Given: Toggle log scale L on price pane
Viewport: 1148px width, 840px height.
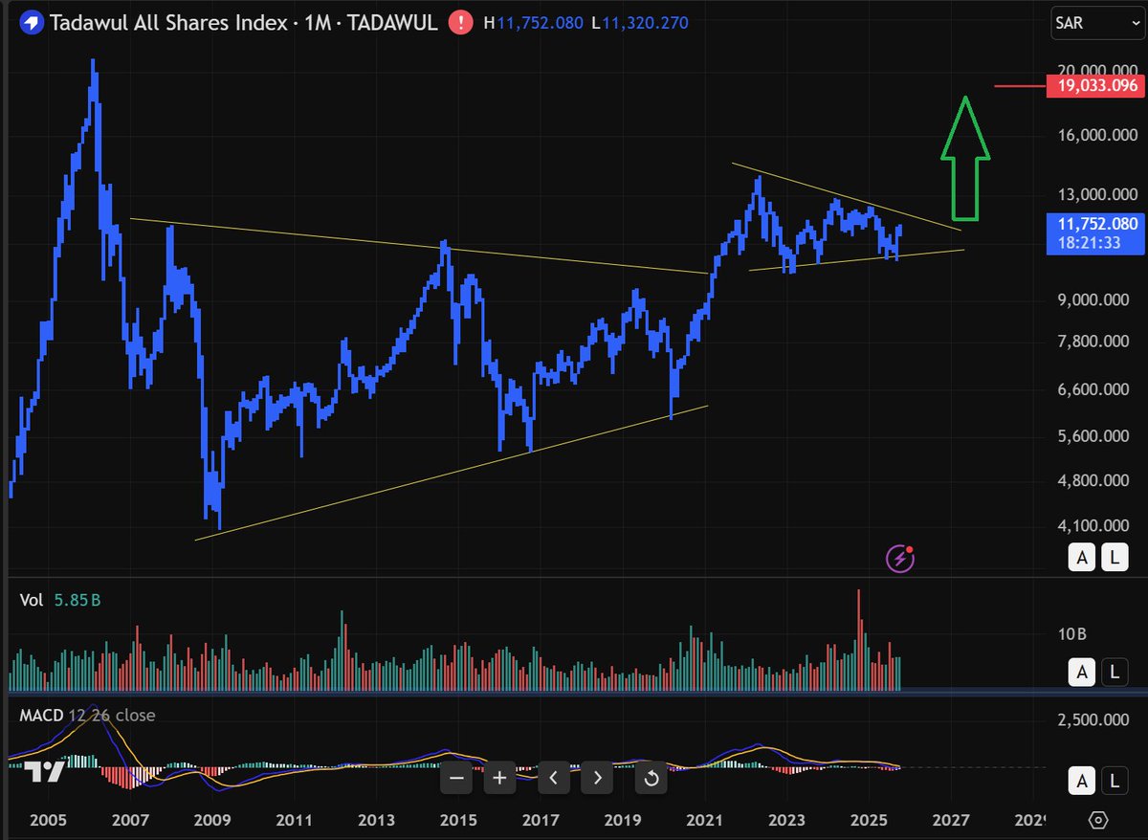Looking at the screenshot, I should tap(1115, 558).
